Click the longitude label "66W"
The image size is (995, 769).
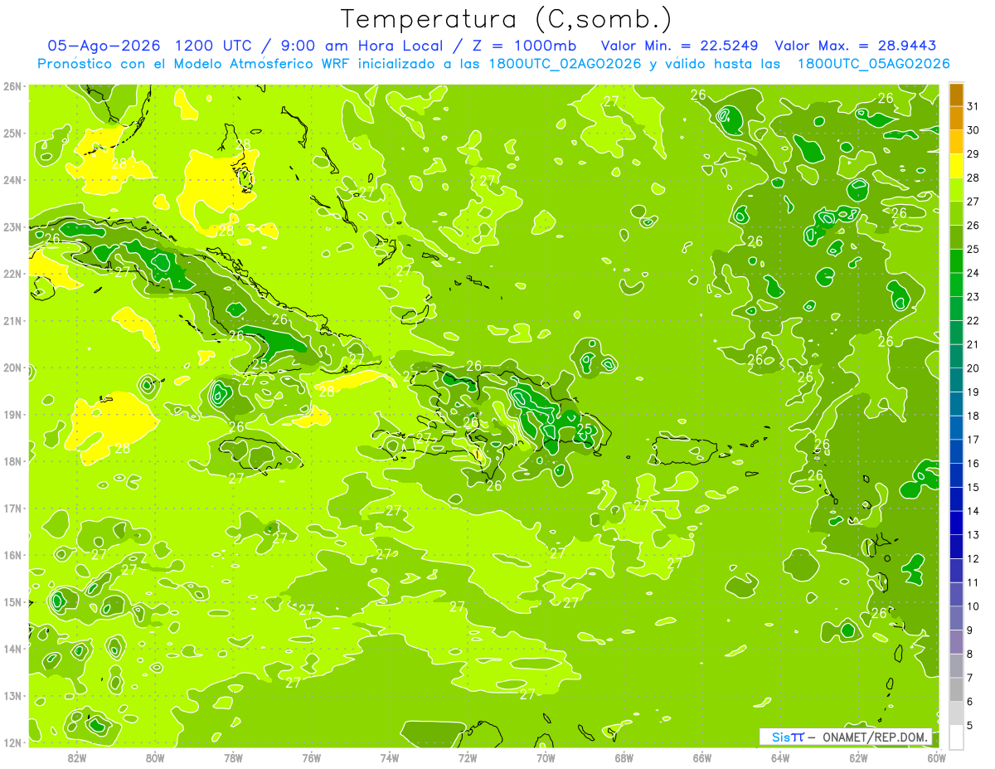(702, 757)
